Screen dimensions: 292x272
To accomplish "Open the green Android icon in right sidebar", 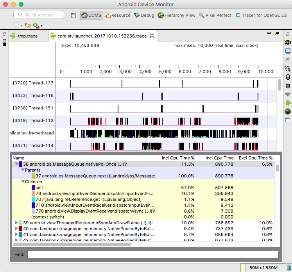I will (x=288, y=103).
